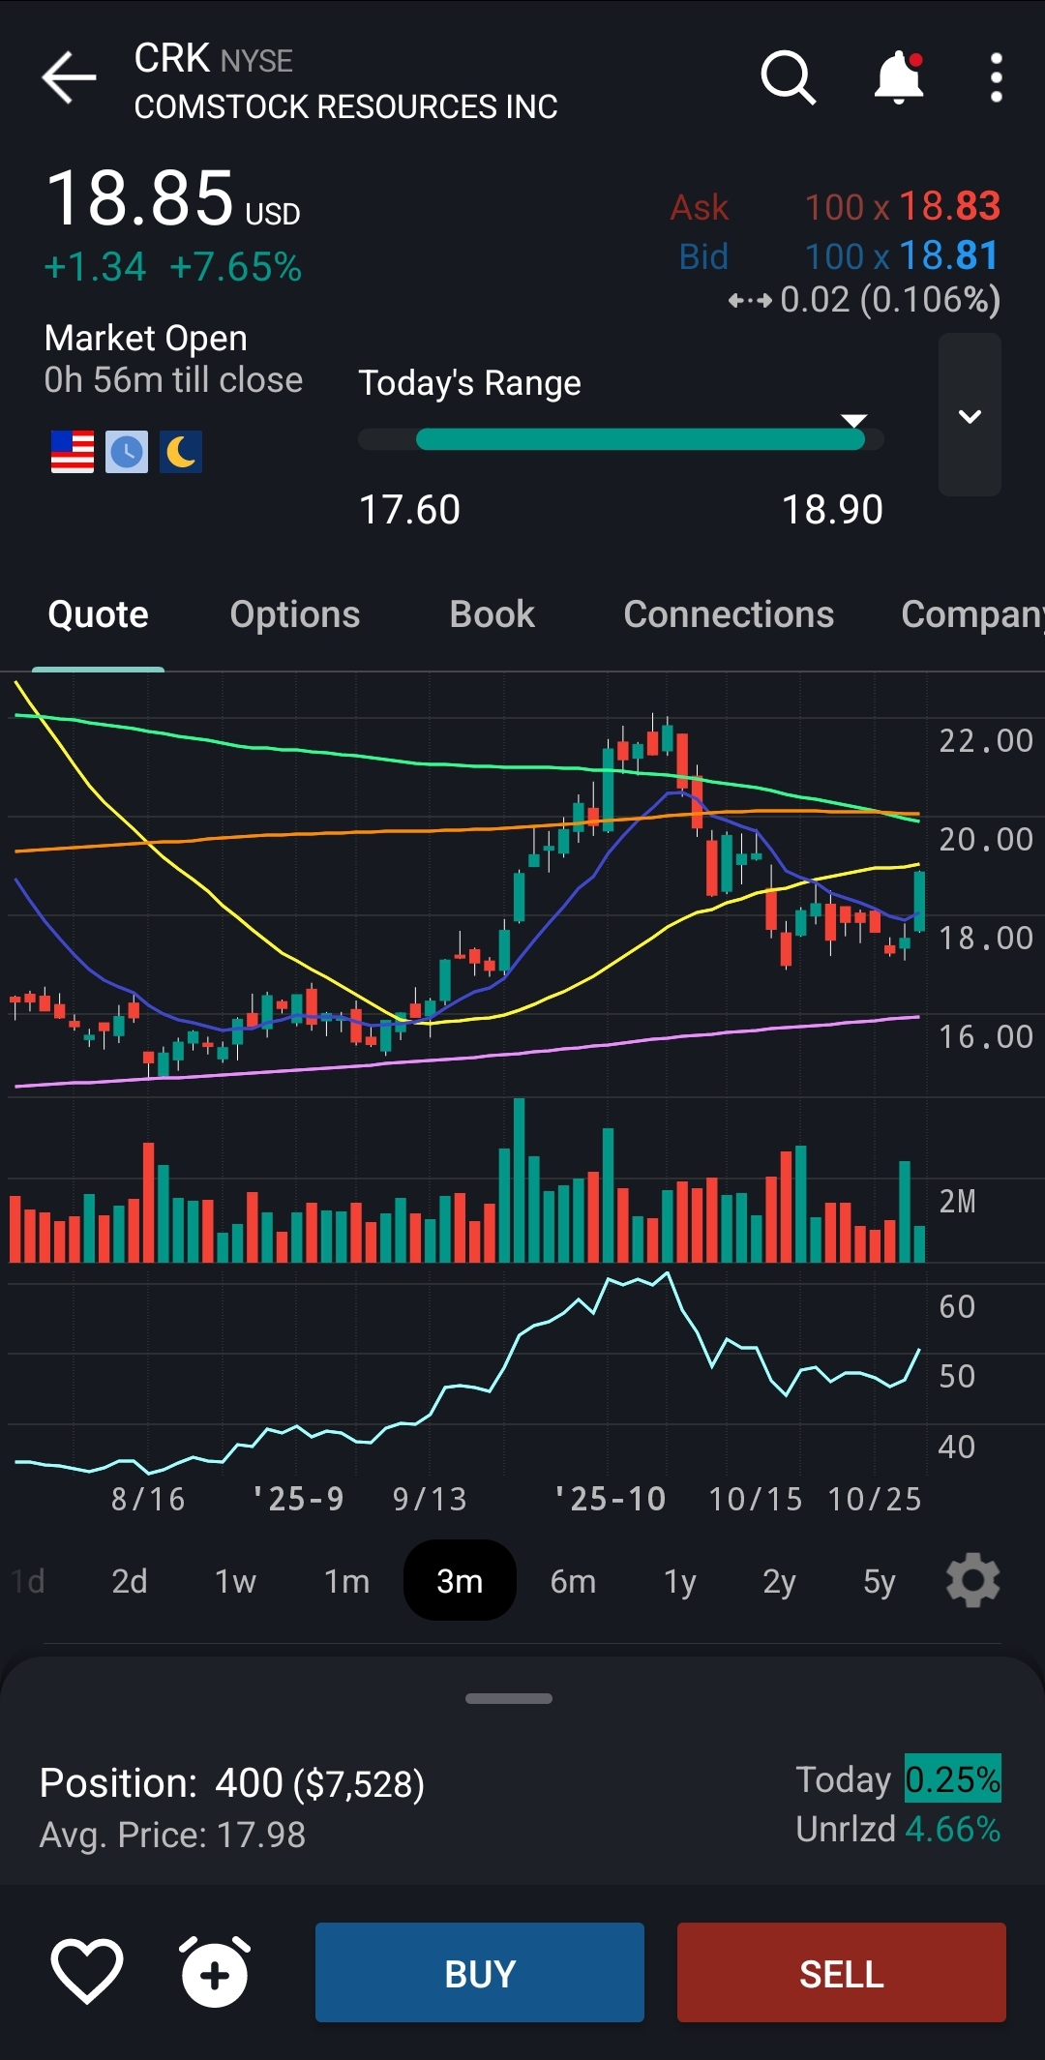This screenshot has width=1045, height=2060.
Task: Switch to the Book tab
Action: pos(493,614)
